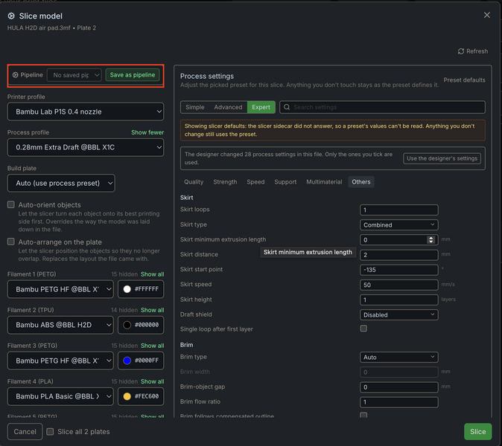The height and width of the screenshot is (446, 502).
Task: Click the magnifier icon in settings search
Action: [x=287, y=107]
